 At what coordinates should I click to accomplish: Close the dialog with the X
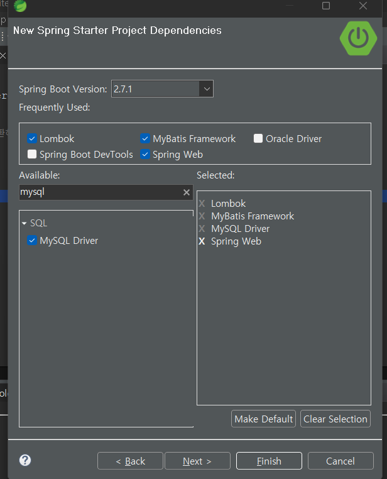[x=363, y=6]
